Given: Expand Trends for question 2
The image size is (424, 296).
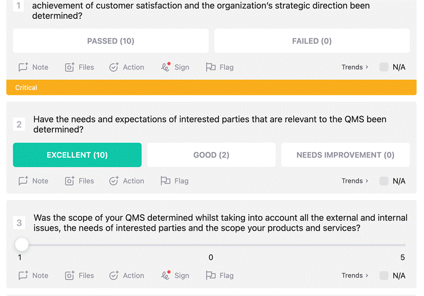Looking at the screenshot, I should coord(355,181).
